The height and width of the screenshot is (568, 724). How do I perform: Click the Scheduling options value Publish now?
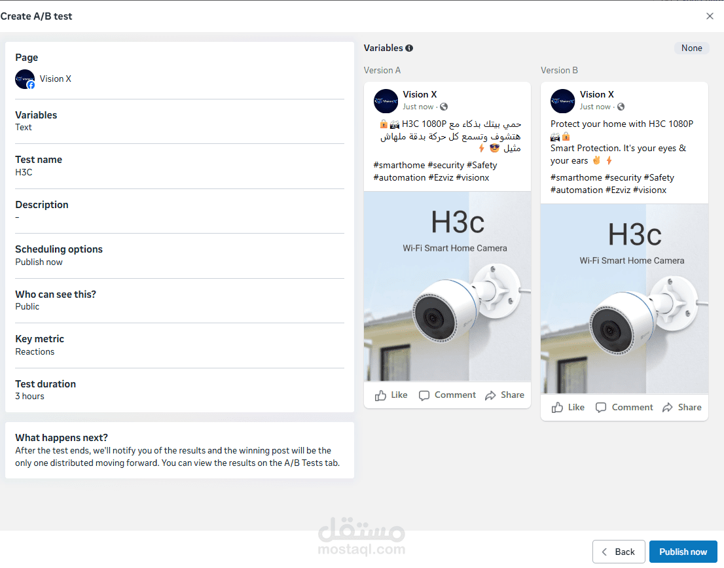point(39,262)
